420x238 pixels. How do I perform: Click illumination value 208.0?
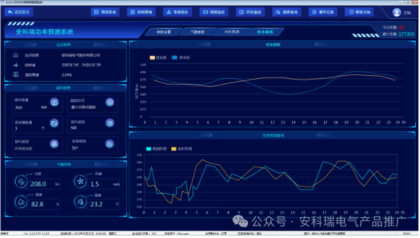coord(38,184)
